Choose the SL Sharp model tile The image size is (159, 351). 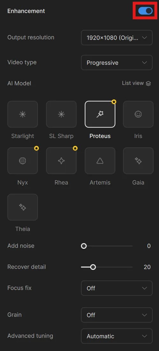point(61,114)
